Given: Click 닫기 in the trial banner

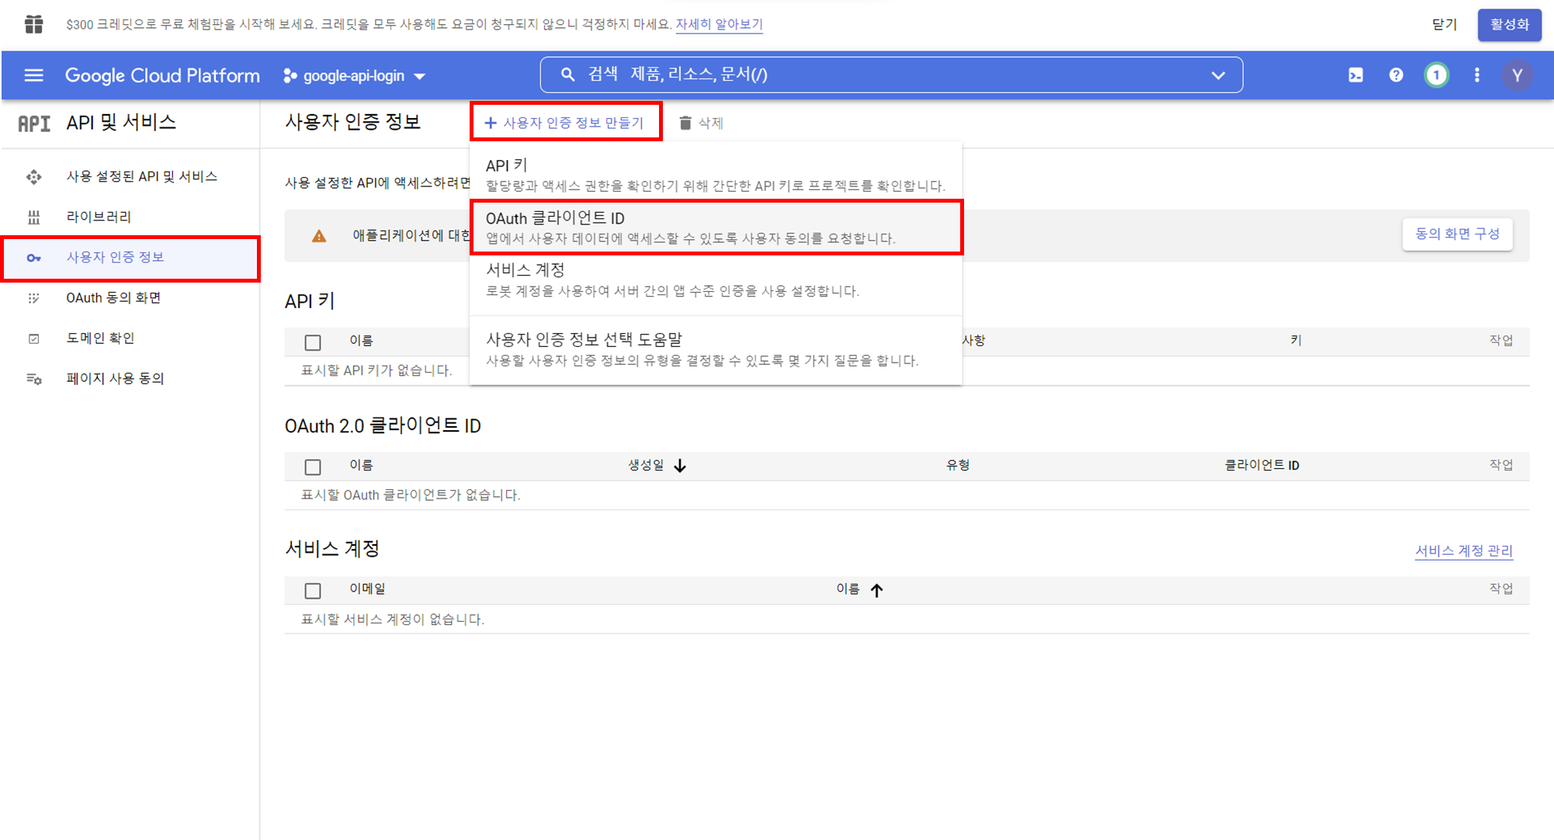Looking at the screenshot, I should pyautogui.click(x=1445, y=24).
